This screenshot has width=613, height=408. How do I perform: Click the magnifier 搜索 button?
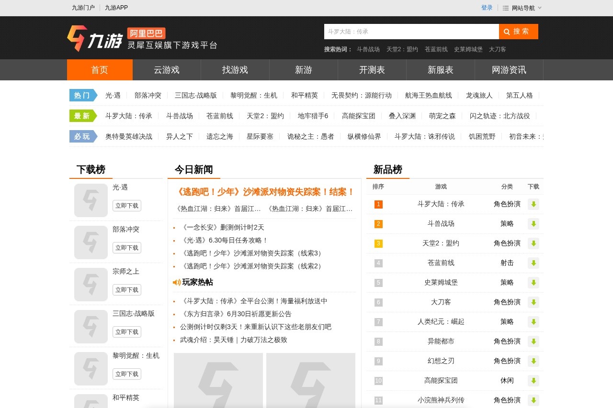click(x=519, y=32)
